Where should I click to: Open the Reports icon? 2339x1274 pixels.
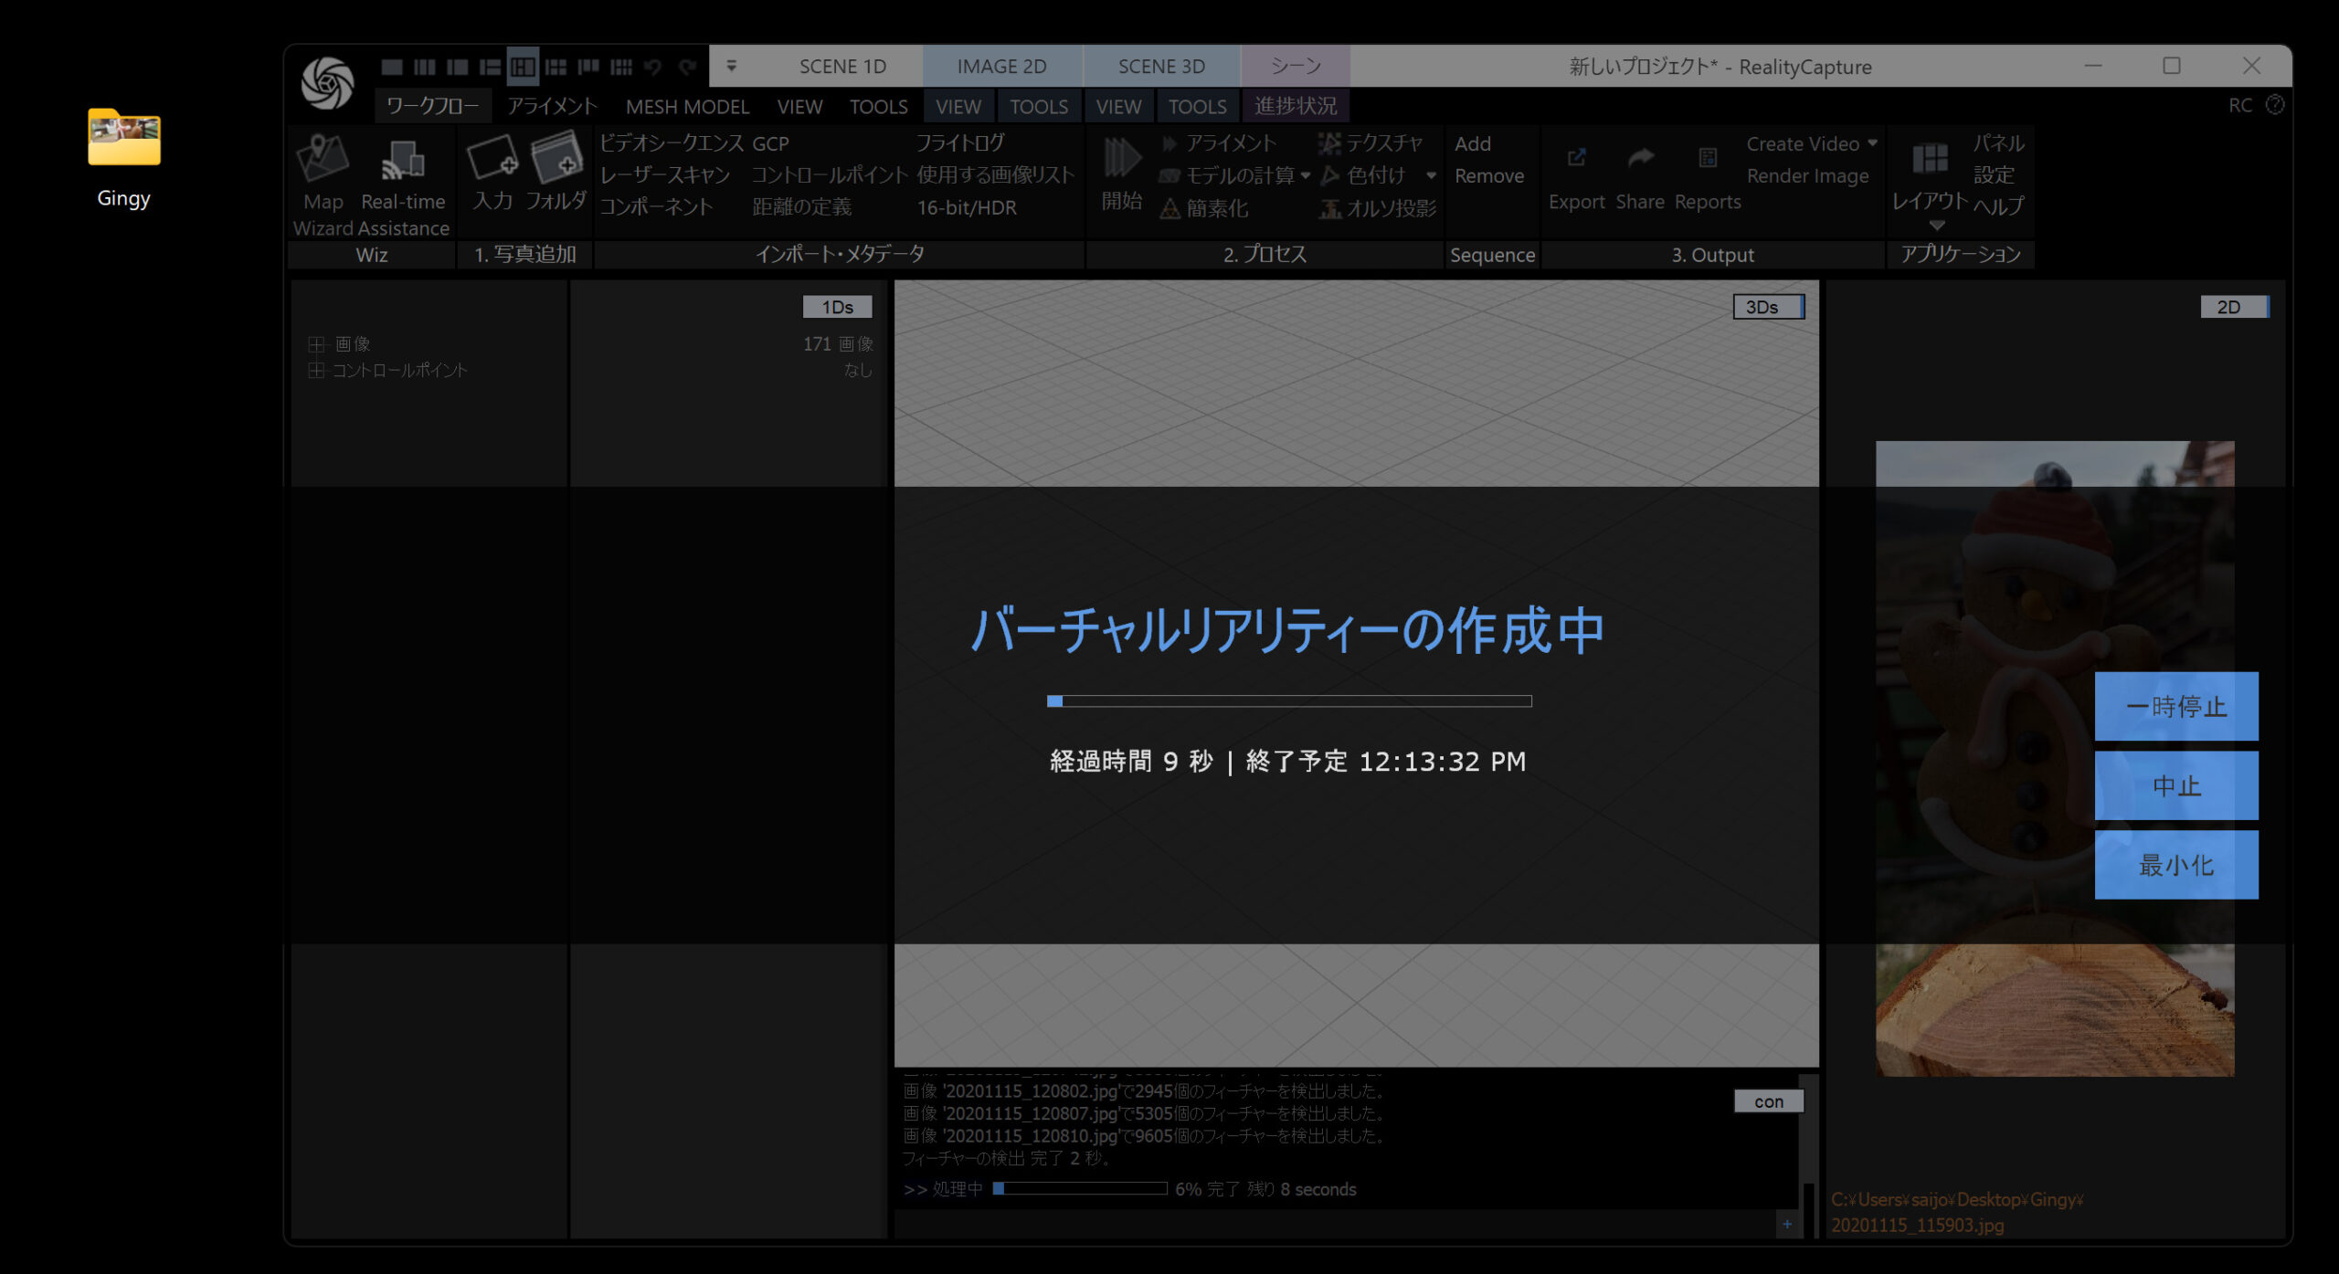1707,159
